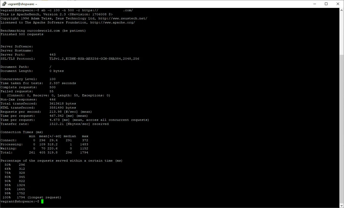Click the scrollbar down arrow
344x208 pixels.
point(342,205)
